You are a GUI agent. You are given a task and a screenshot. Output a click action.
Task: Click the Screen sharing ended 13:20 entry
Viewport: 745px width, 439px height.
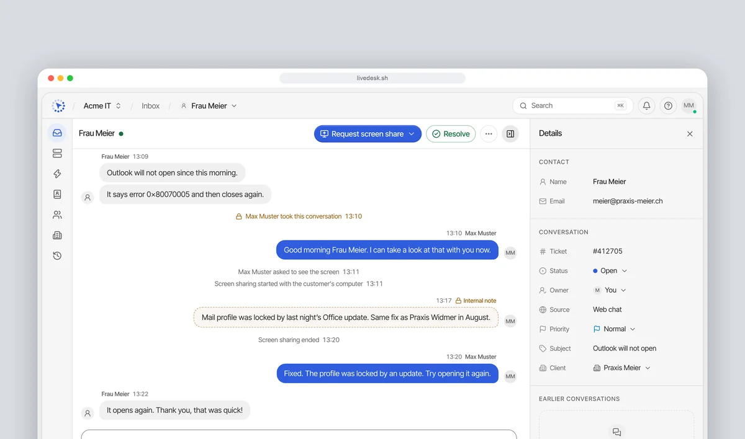pos(299,340)
